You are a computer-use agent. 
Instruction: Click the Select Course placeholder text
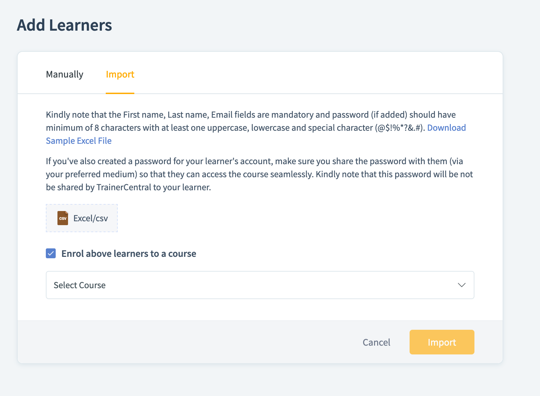(80, 285)
